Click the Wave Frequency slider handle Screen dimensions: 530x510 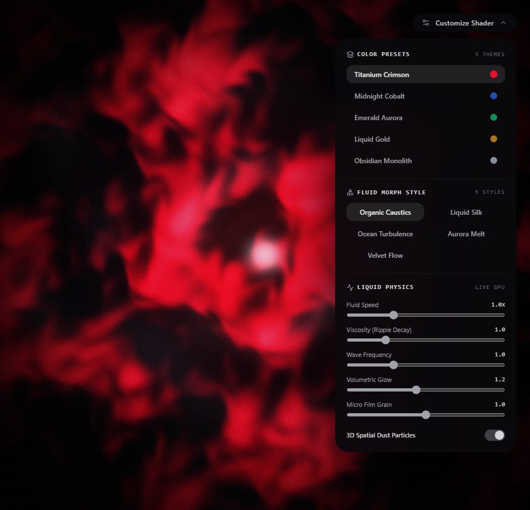pyautogui.click(x=394, y=365)
